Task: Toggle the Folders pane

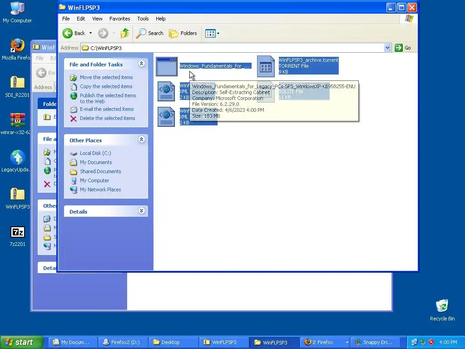Action: pos(183,33)
